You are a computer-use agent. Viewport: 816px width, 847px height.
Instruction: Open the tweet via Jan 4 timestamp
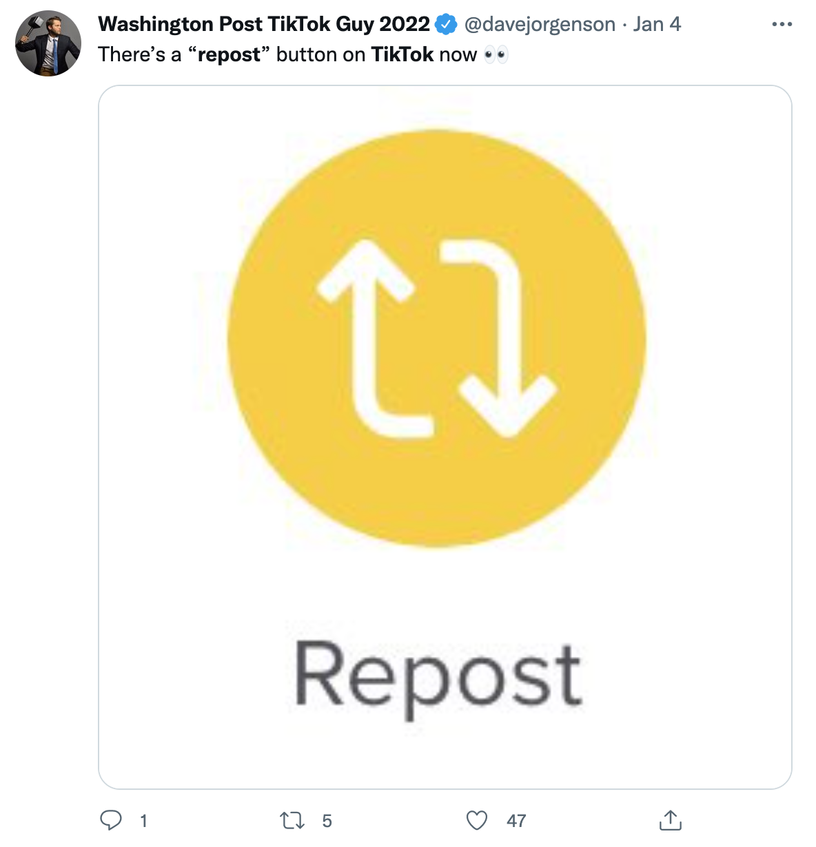pos(657,25)
